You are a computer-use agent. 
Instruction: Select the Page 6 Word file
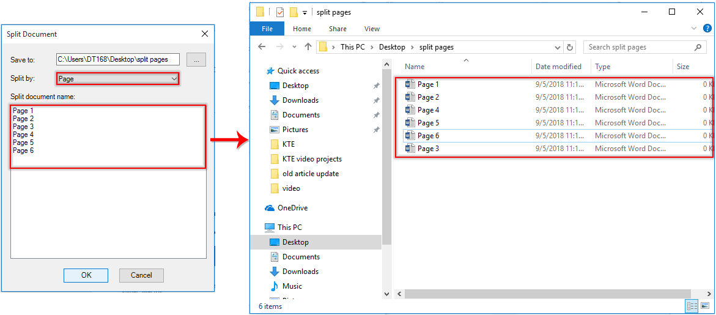(x=428, y=136)
